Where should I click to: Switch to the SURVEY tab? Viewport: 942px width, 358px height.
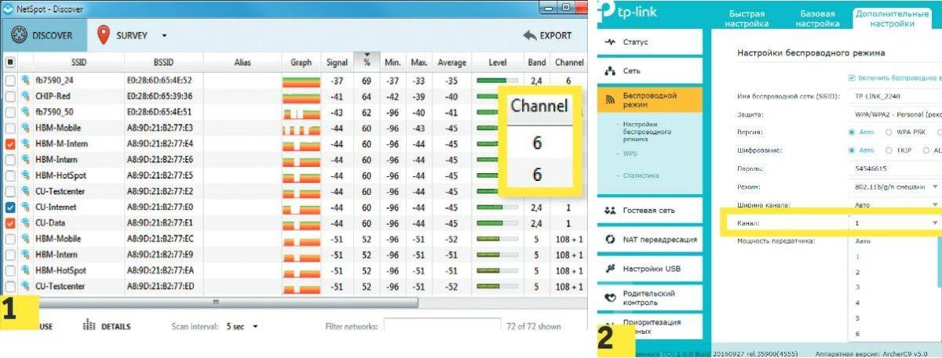pyautogui.click(x=130, y=35)
